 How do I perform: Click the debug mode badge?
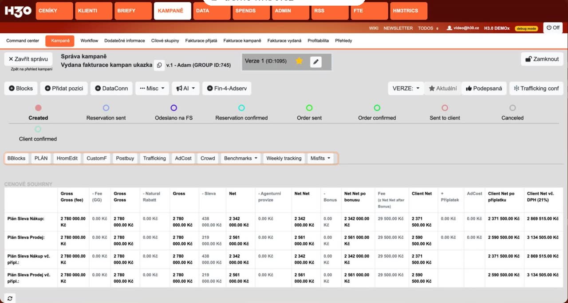tap(526, 28)
